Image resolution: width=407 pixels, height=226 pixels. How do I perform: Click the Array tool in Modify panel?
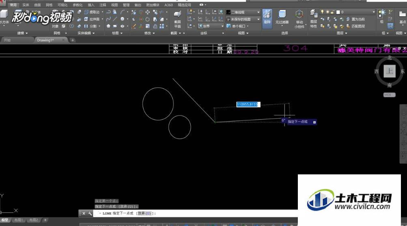pos(162,26)
